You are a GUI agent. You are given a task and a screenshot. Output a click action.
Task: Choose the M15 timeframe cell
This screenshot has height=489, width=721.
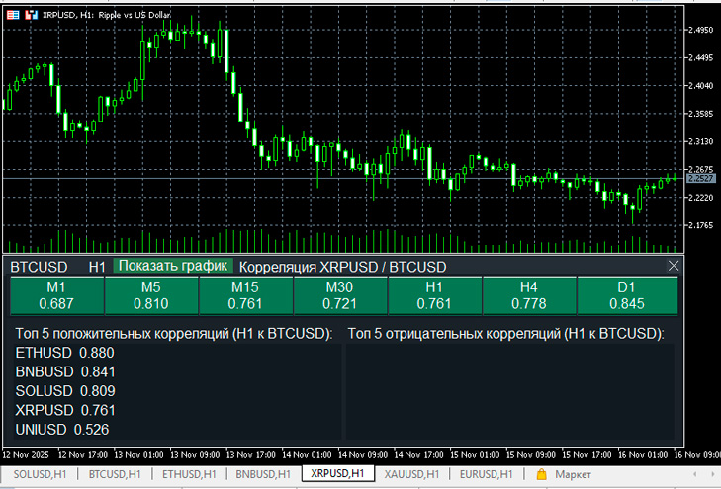[244, 295]
